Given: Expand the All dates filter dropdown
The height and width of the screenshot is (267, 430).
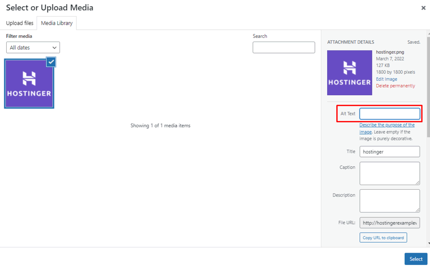Looking at the screenshot, I should tap(33, 47).
